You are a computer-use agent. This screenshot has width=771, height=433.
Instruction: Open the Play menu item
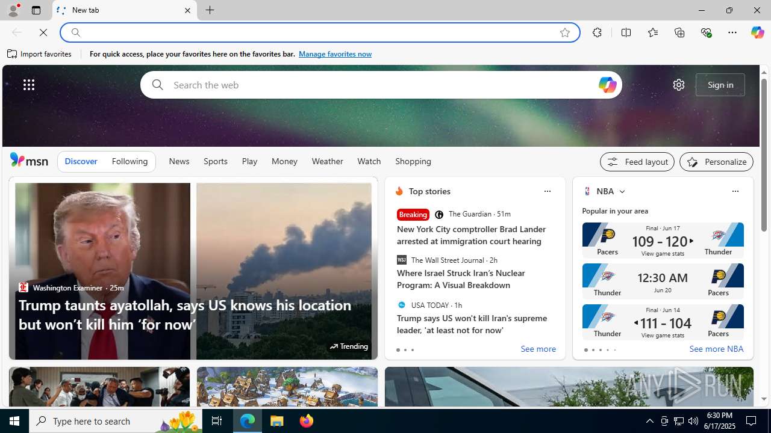pos(249,162)
